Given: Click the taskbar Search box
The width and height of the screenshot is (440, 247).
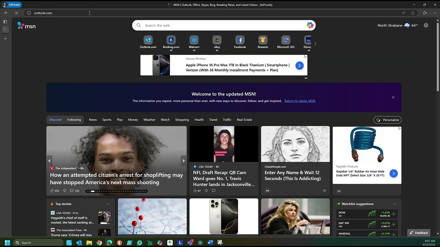Looking at the screenshot, I should click(x=38, y=243).
